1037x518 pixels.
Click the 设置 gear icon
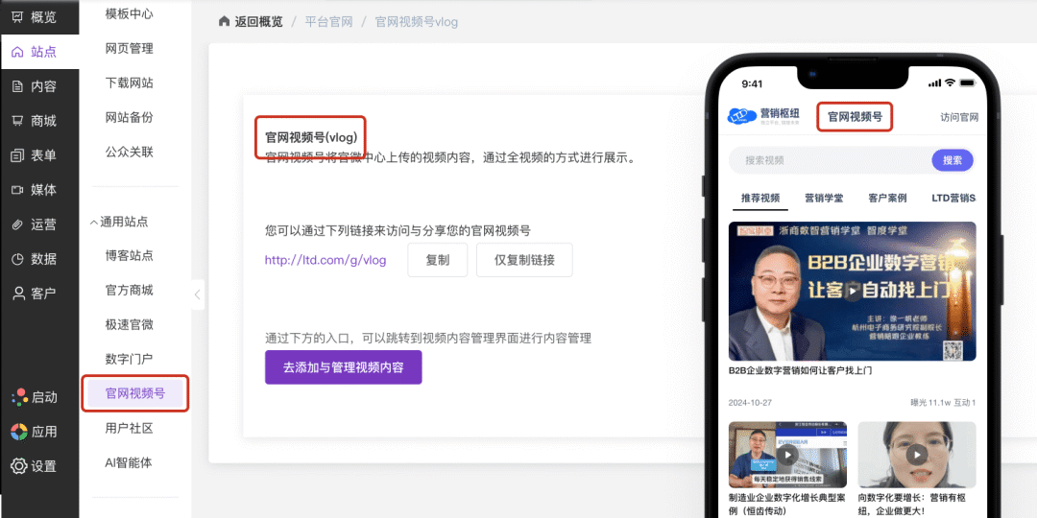coord(19,466)
